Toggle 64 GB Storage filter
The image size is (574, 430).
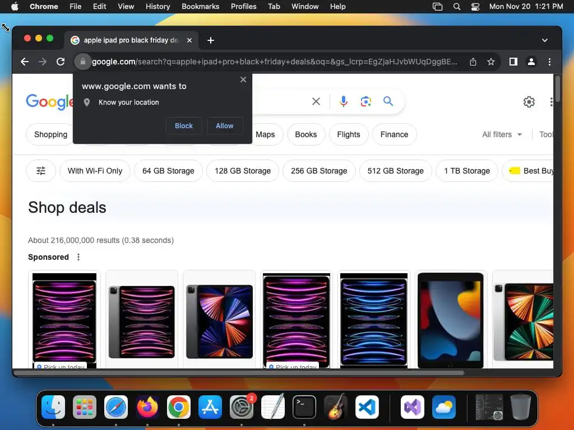tap(168, 171)
